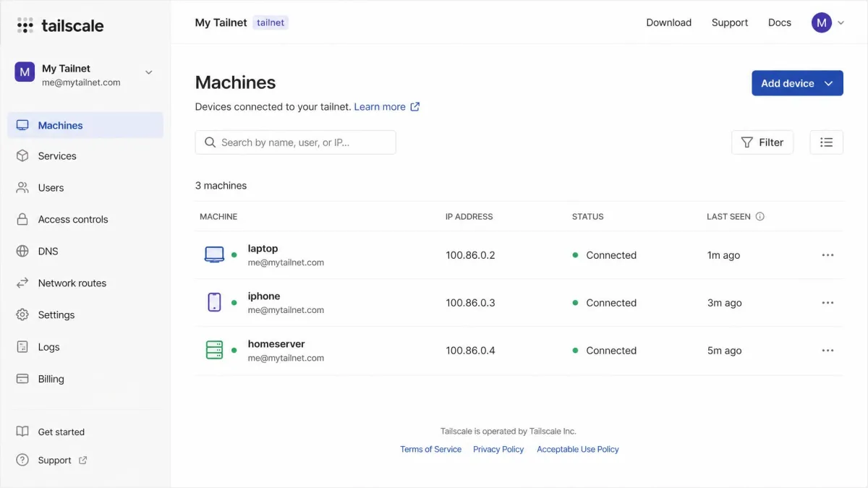Click the purple M tailnet avatar in sidebar
Screen dimensions: 868x488
click(x=25, y=72)
